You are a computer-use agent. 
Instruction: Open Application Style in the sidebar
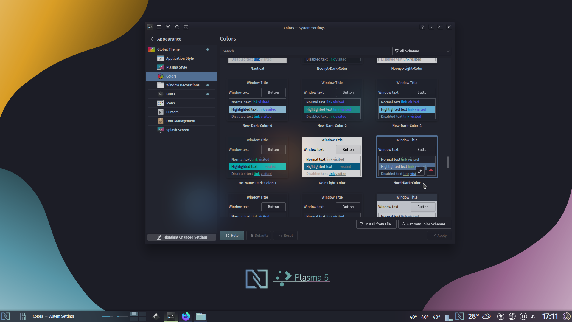coord(181,58)
